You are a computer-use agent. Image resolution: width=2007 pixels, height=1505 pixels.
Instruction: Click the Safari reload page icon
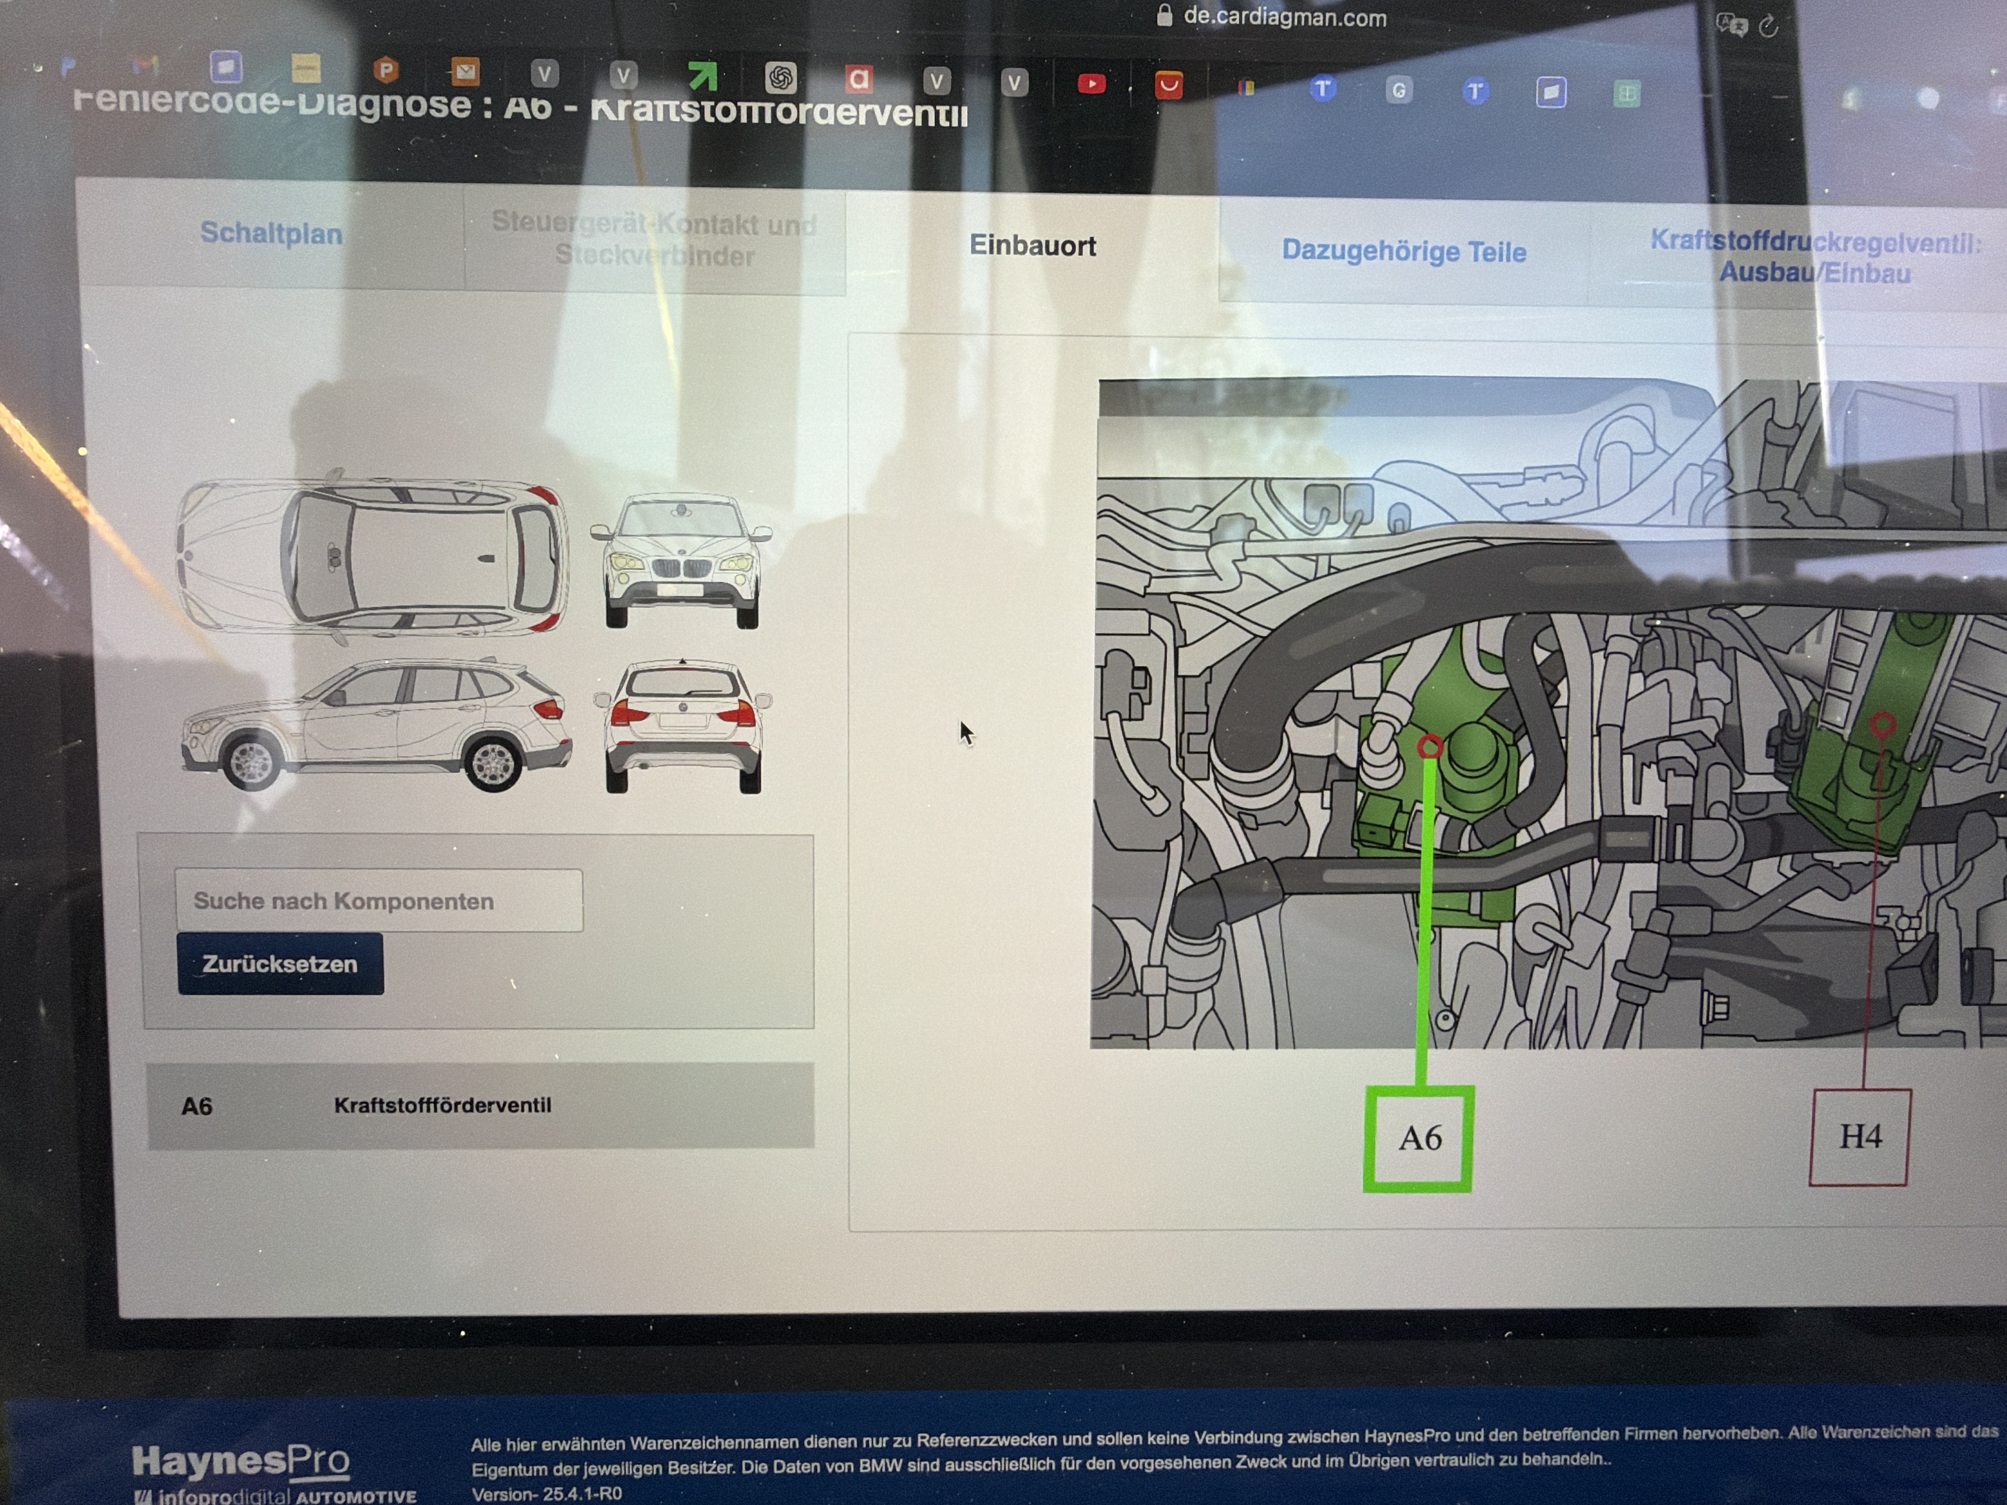(1768, 26)
